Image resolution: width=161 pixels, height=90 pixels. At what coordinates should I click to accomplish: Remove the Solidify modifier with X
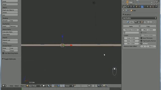[155, 22]
